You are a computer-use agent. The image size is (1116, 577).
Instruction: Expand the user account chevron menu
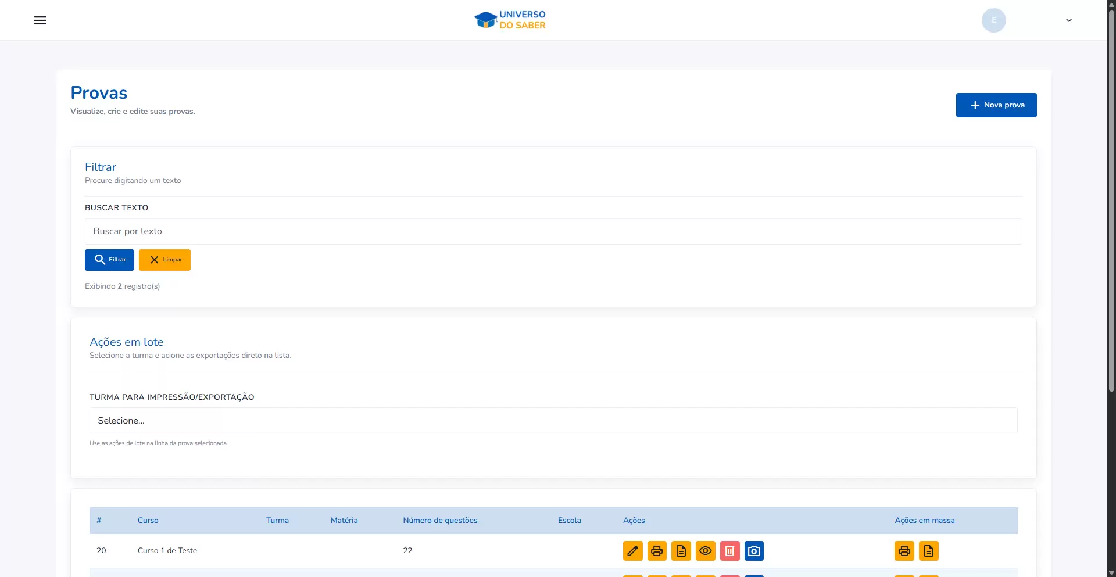[1068, 20]
